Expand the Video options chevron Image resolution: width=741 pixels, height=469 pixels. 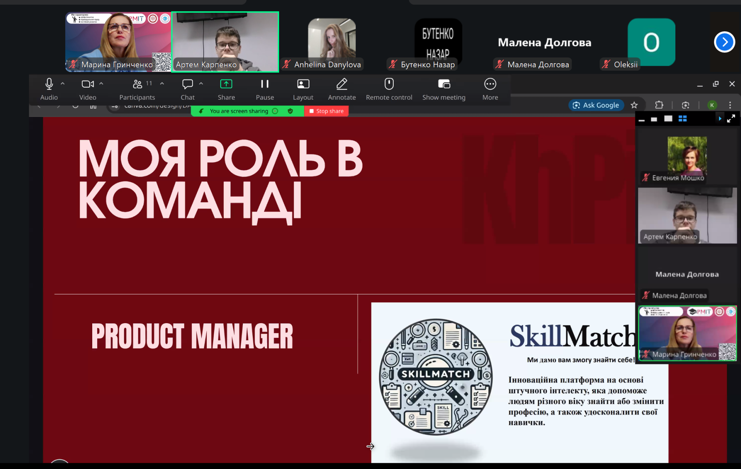(x=101, y=83)
